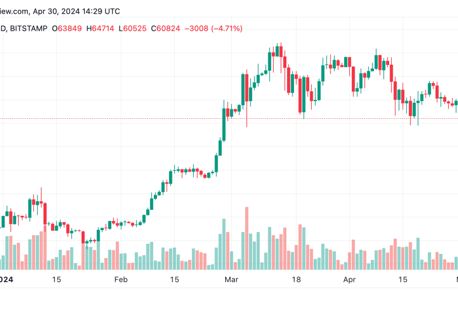Select the Feb label on time axis
Viewport: 458px width, 310px height.
click(x=121, y=280)
